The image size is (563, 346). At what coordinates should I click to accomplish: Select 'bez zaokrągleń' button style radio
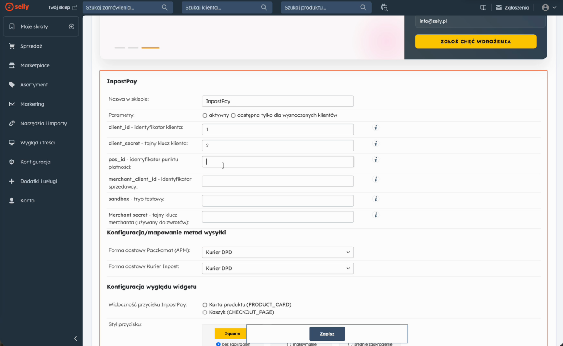[x=218, y=344]
